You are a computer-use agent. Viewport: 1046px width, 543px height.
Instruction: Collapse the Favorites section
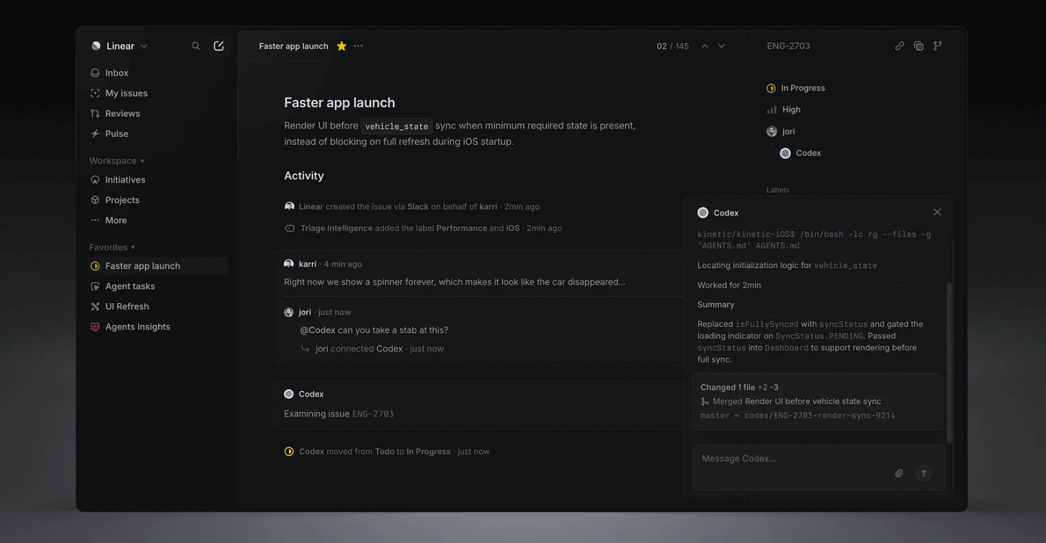112,247
